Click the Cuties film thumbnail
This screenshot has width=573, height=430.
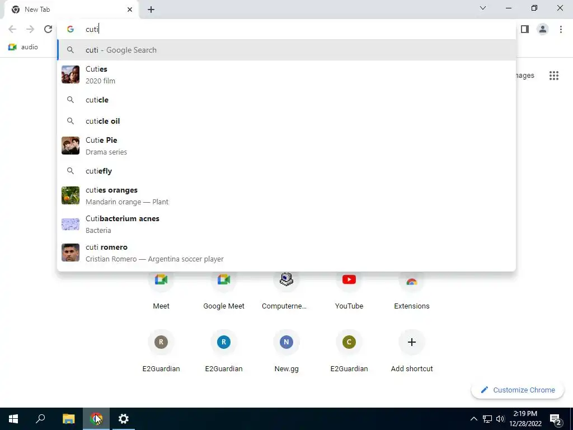click(x=71, y=74)
